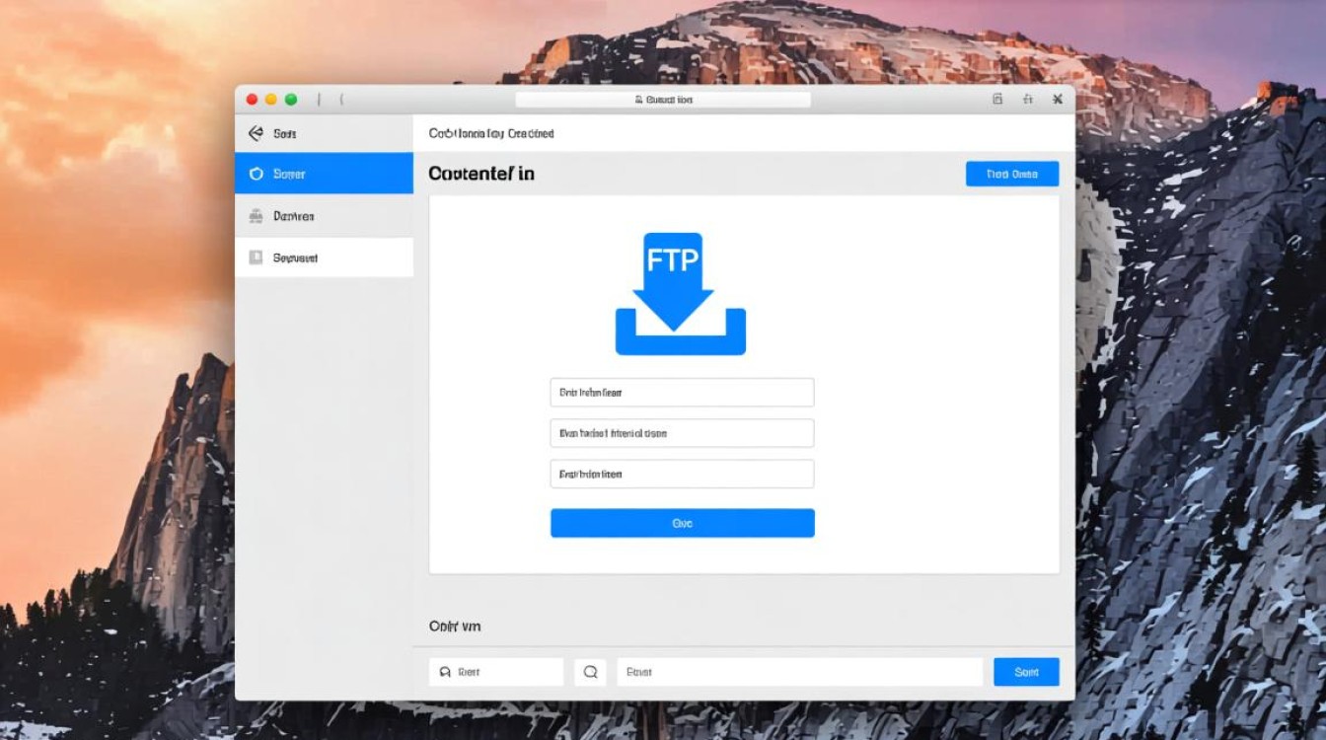
Task: Select the highlighted blue sidebar item
Action: click(324, 174)
